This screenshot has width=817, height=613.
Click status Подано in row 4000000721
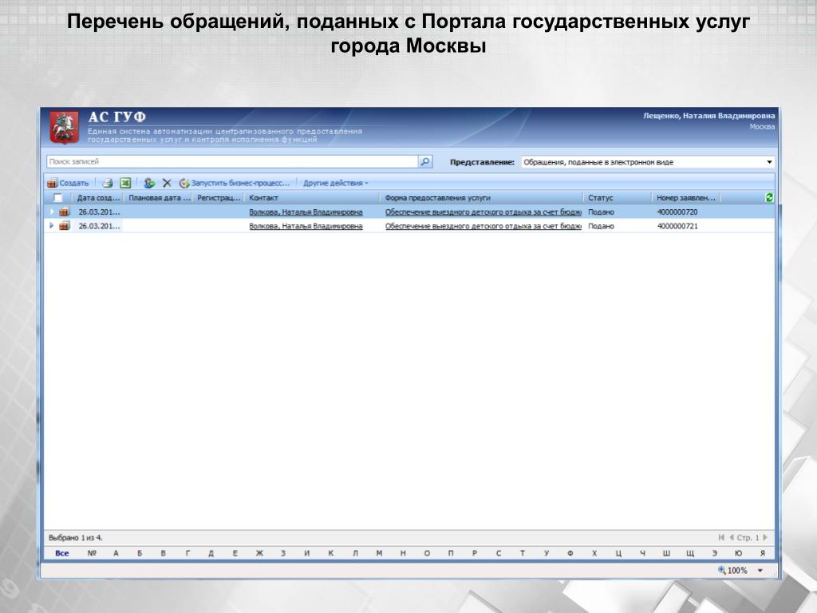coord(602,226)
